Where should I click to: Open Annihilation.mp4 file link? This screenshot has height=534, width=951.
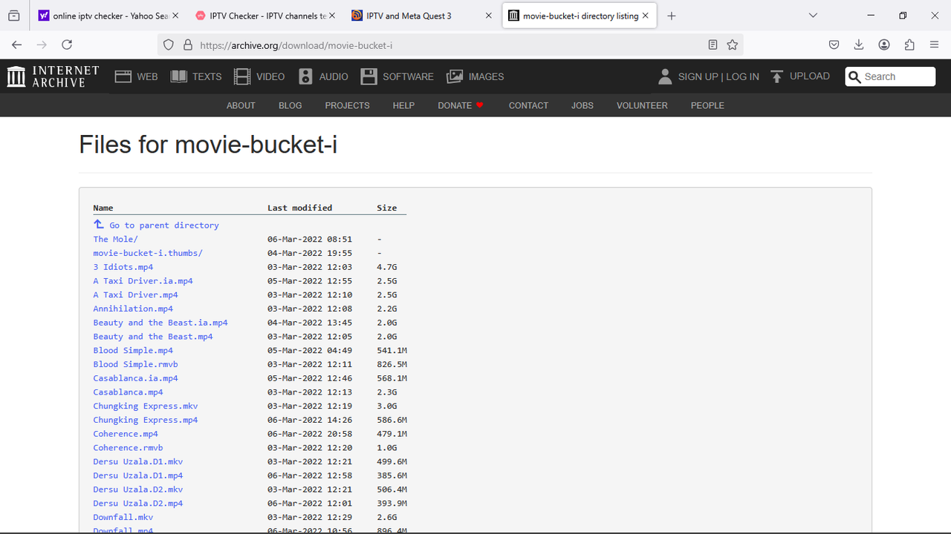pos(133,309)
